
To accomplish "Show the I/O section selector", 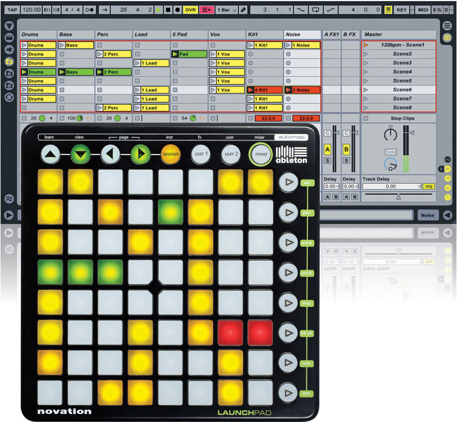I will [x=448, y=159].
